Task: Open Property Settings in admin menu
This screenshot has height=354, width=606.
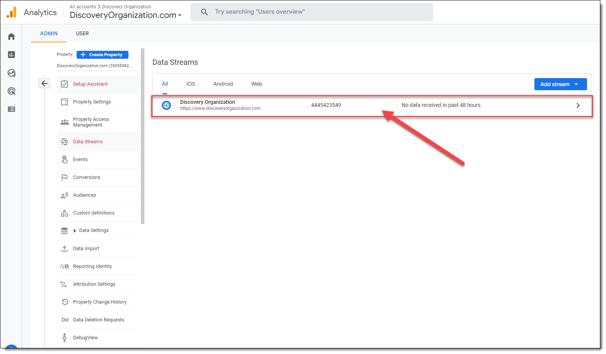Action: (x=92, y=102)
